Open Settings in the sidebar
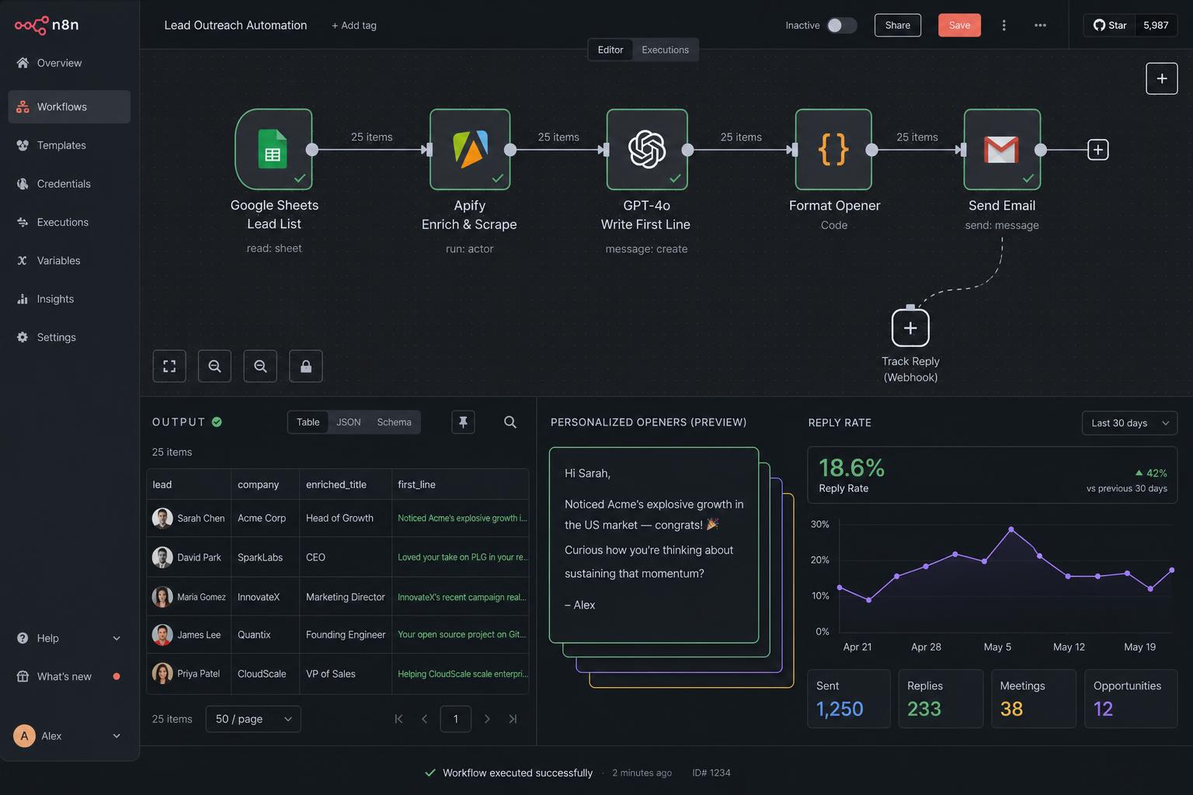Viewport: 1193px width, 795px height. tap(69, 338)
